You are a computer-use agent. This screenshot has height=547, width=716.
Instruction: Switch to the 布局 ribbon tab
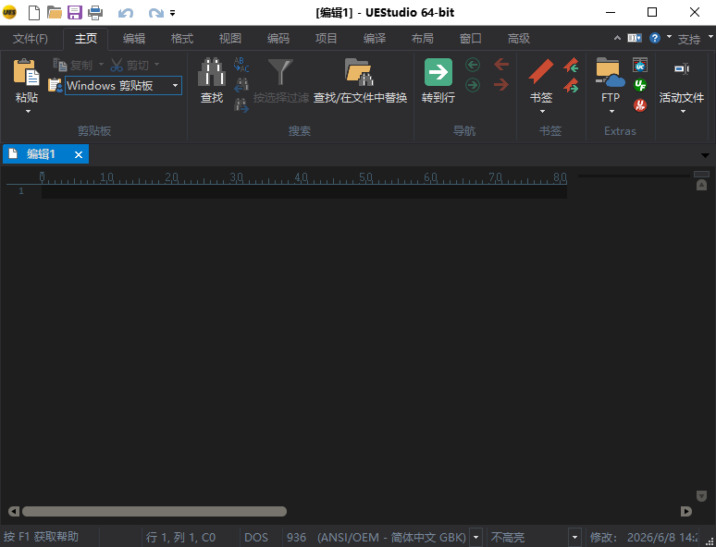pyautogui.click(x=423, y=38)
